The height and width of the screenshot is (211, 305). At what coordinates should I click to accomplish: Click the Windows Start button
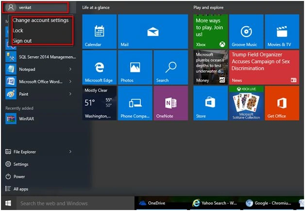click(8, 203)
